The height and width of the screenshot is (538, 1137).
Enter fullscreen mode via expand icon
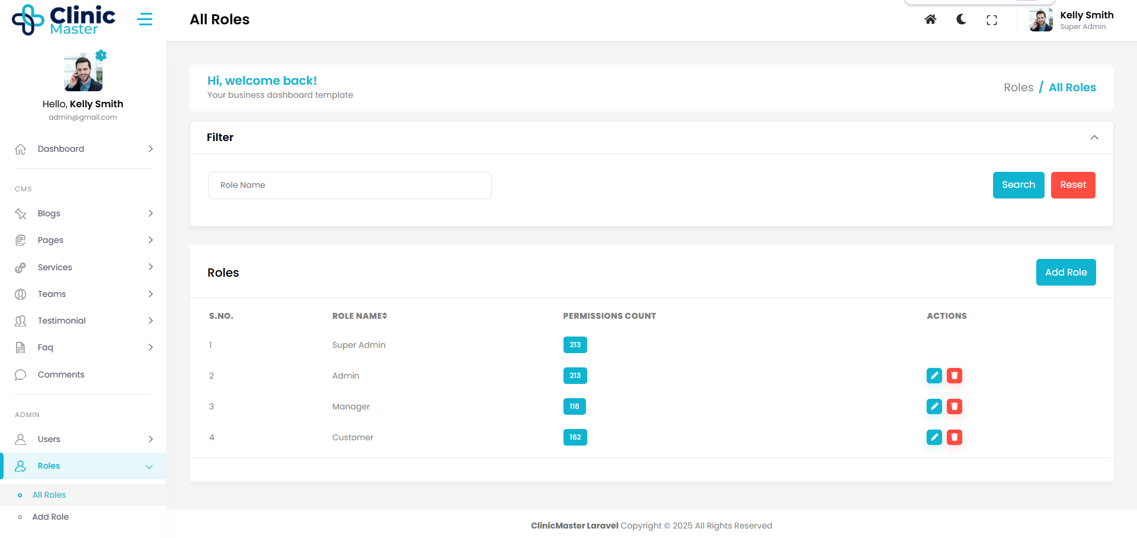[x=991, y=20]
